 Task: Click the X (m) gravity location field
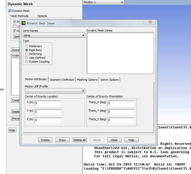[x=48, y=104]
